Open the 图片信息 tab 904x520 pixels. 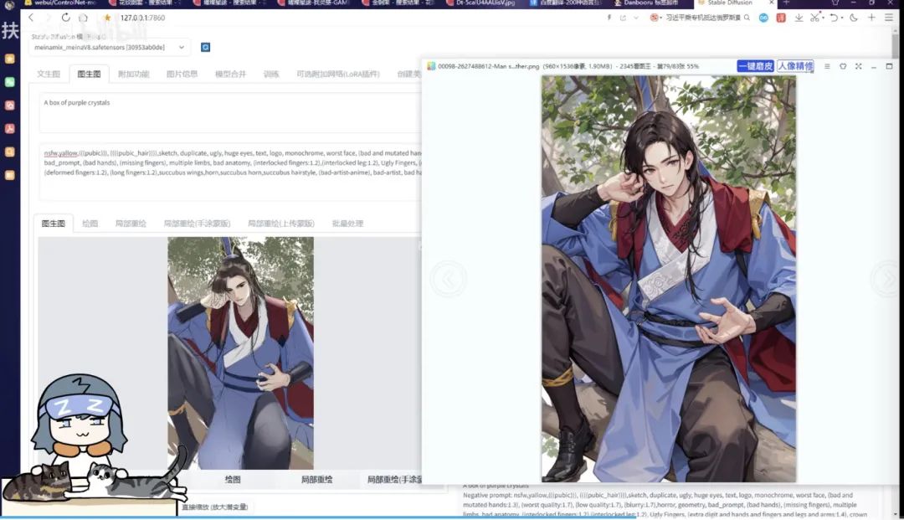[x=182, y=74]
